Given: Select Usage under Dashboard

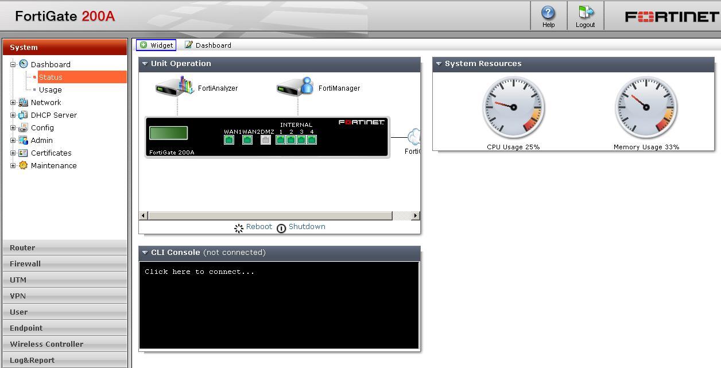Looking at the screenshot, I should 51,90.
